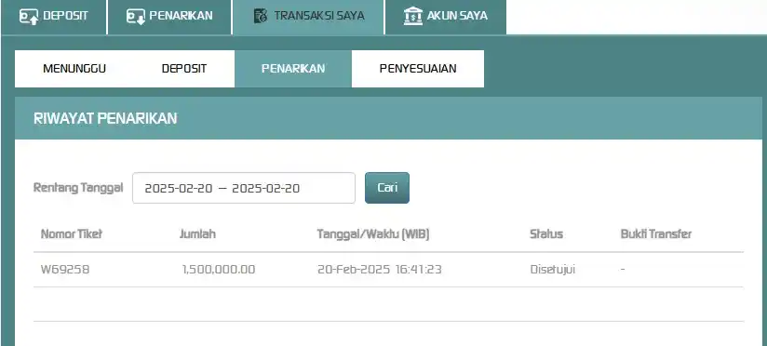Viewport: 767px width, 346px height.
Task: Click the RIWAYAT PENARIKAN heading
Action: click(x=105, y=118)
